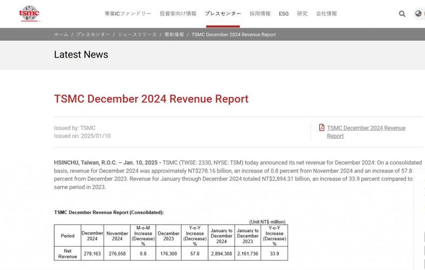Open the ESG nav item
Image resolution: width=425 pixels, height=270 pixels.
click(283, 14)
